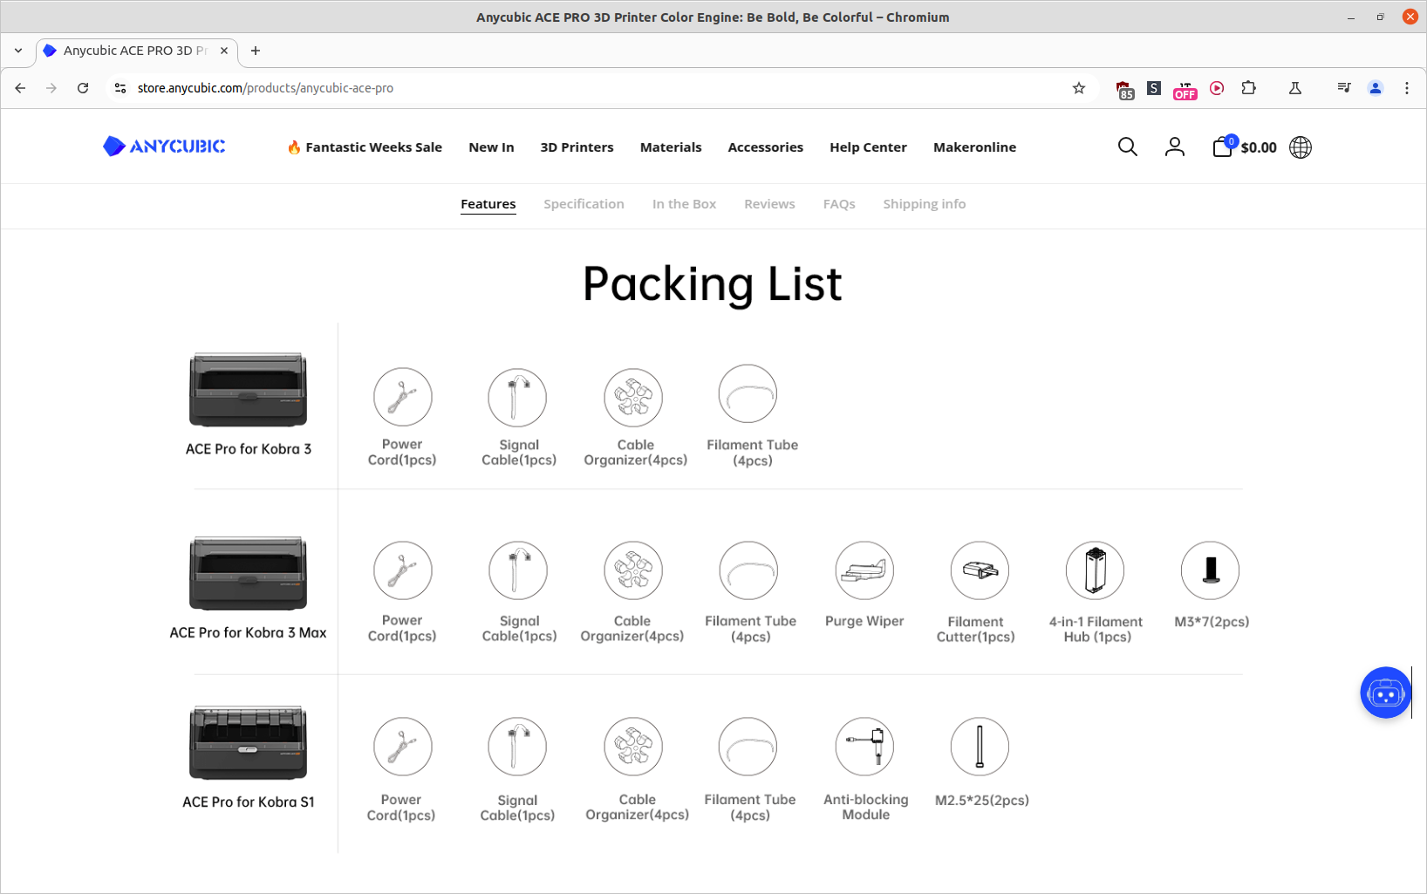Click Filament Cutter icon
The image size is (1427, 894).
tap(980, 570)
